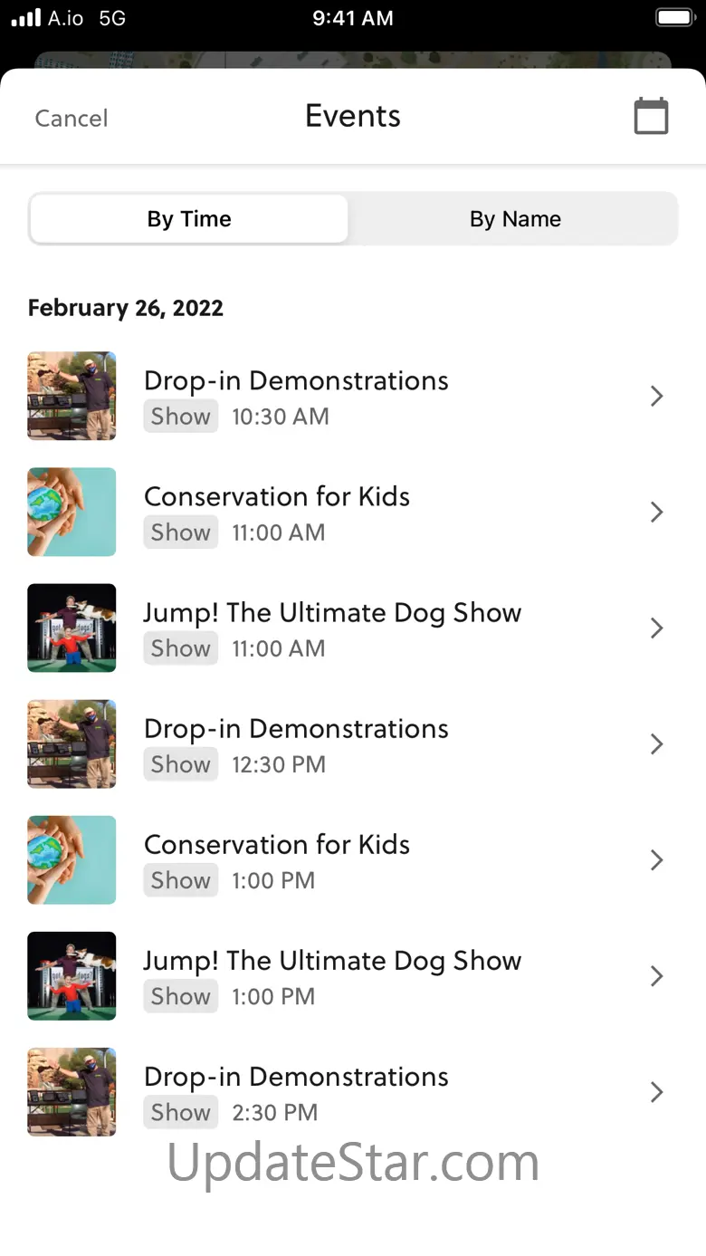Select Jump! The Ultimate Dog Show 1:00 PM title
The height and width of the screenshot is (1256, 706).
(332, 961)
